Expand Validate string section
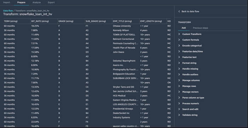Image resolution: width=248 pixels, height=128 pixels. (188, 115)
